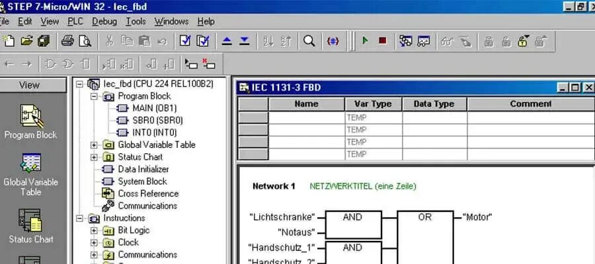Viewport: 595px width, 264px height.
Task: Toggle Program Status icon in toolbar
Action: pos(406,40)
